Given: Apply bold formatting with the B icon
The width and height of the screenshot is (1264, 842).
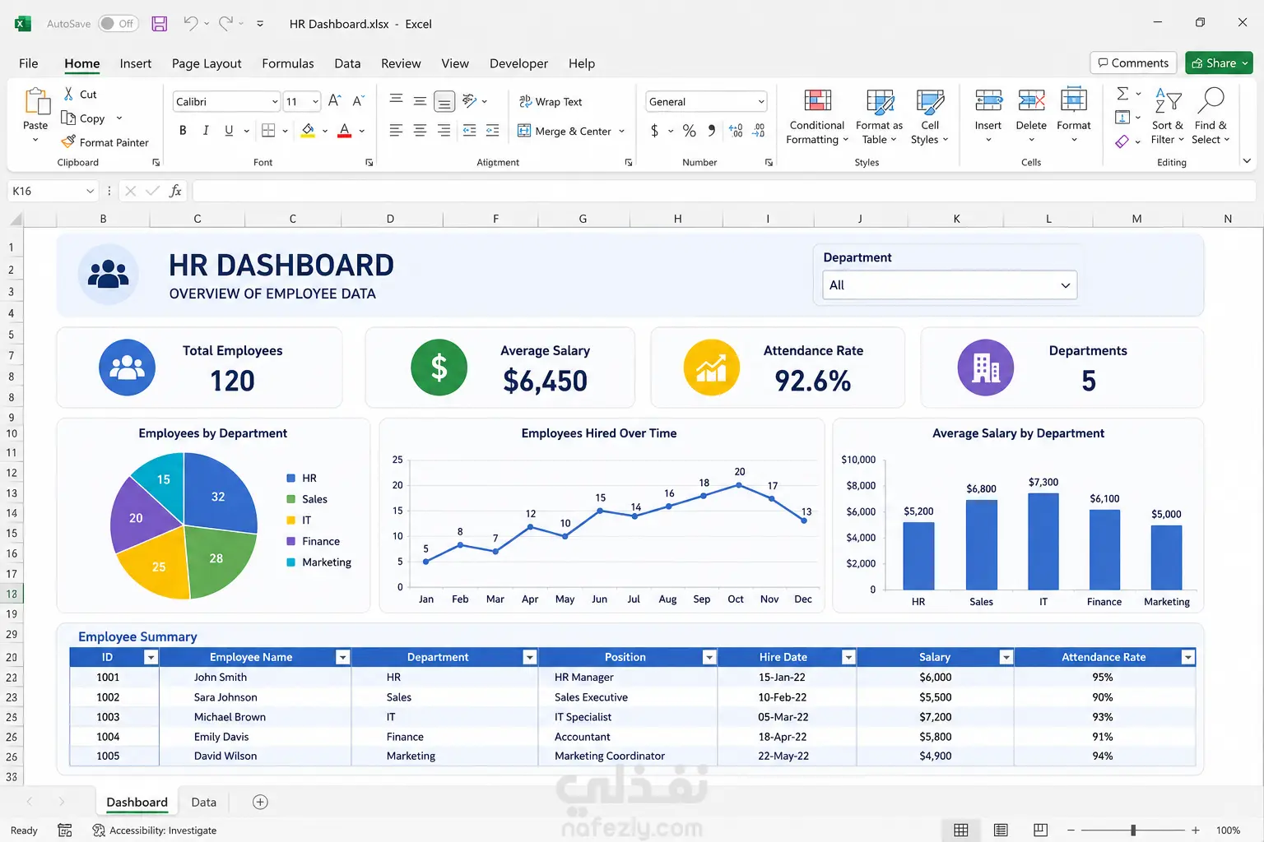Looking at the screenshot, I should [183, 130].
